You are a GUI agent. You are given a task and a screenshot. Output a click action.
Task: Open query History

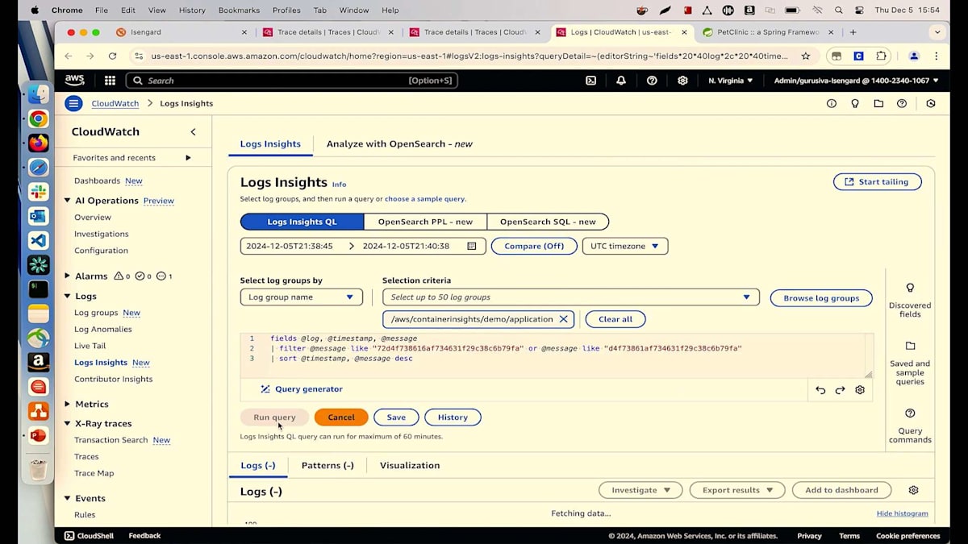coord(453,417)
